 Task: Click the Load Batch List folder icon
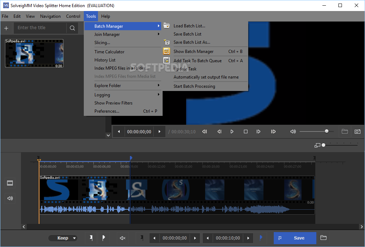[167, 26]
